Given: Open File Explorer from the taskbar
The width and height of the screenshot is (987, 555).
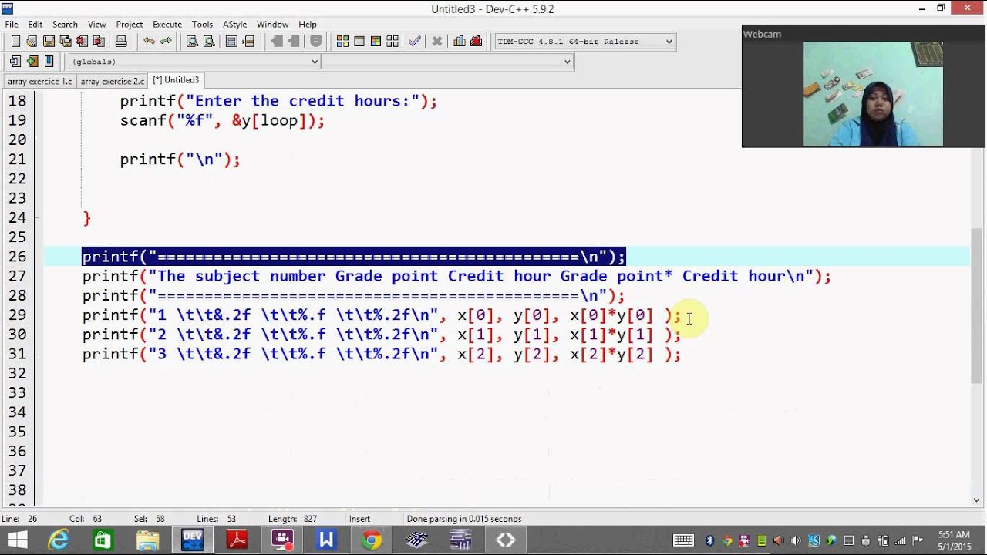Looking at the screenshot, I should (147, 540).
